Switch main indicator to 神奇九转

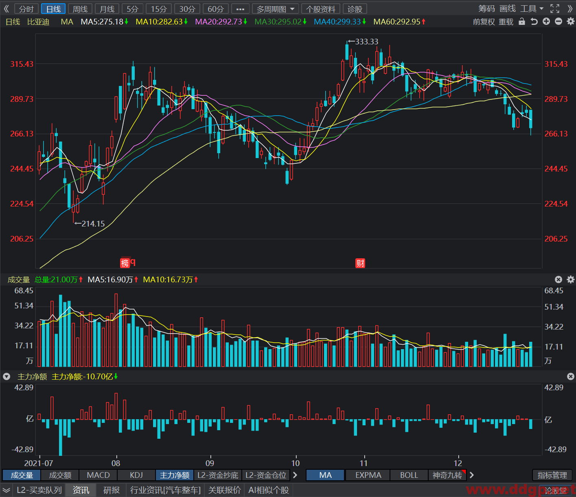point(447,475)
